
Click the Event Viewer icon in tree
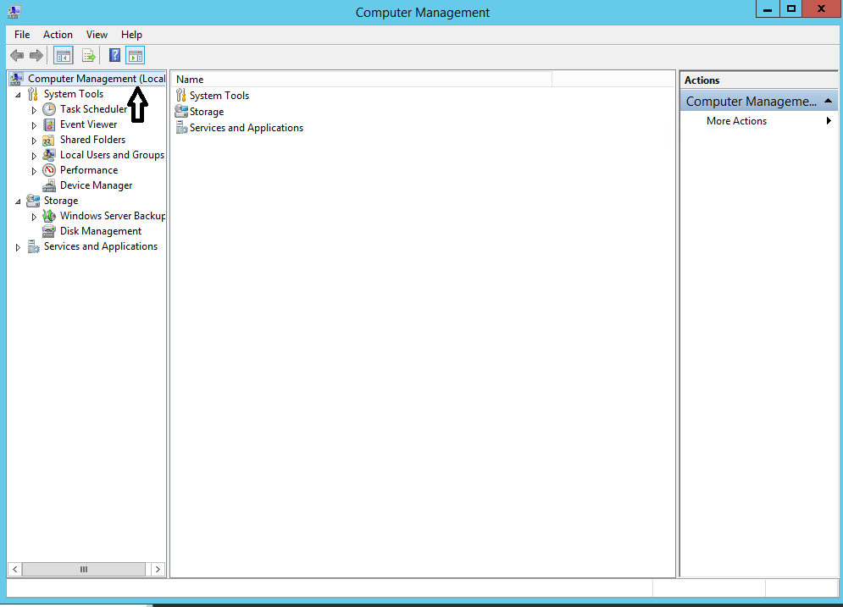(x=49, y=124)
